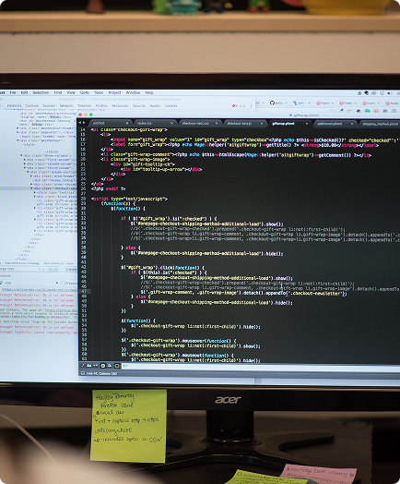Image resolution: width=400 pixels, height=484 pixels.
Task: Switch to the shipping_method.phtml tab
Action: click(x=381, y=124)
